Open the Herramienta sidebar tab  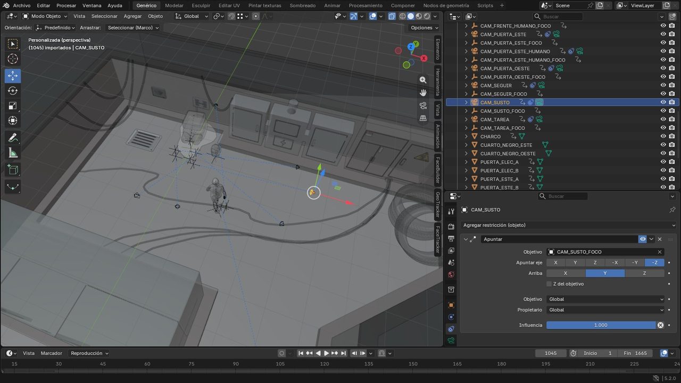[x=438, y=81]
